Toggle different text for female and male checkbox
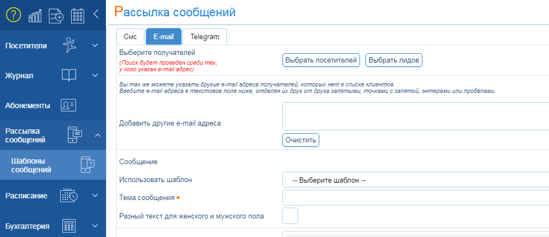The image size is (549, 237). (x=291, y=216)
